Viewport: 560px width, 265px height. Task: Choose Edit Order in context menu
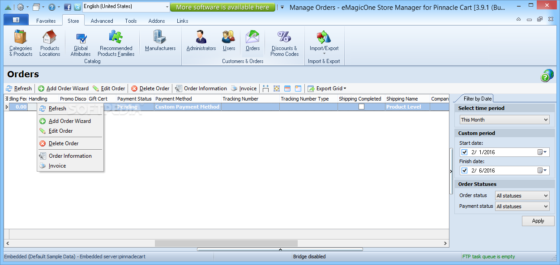[70, 131]
